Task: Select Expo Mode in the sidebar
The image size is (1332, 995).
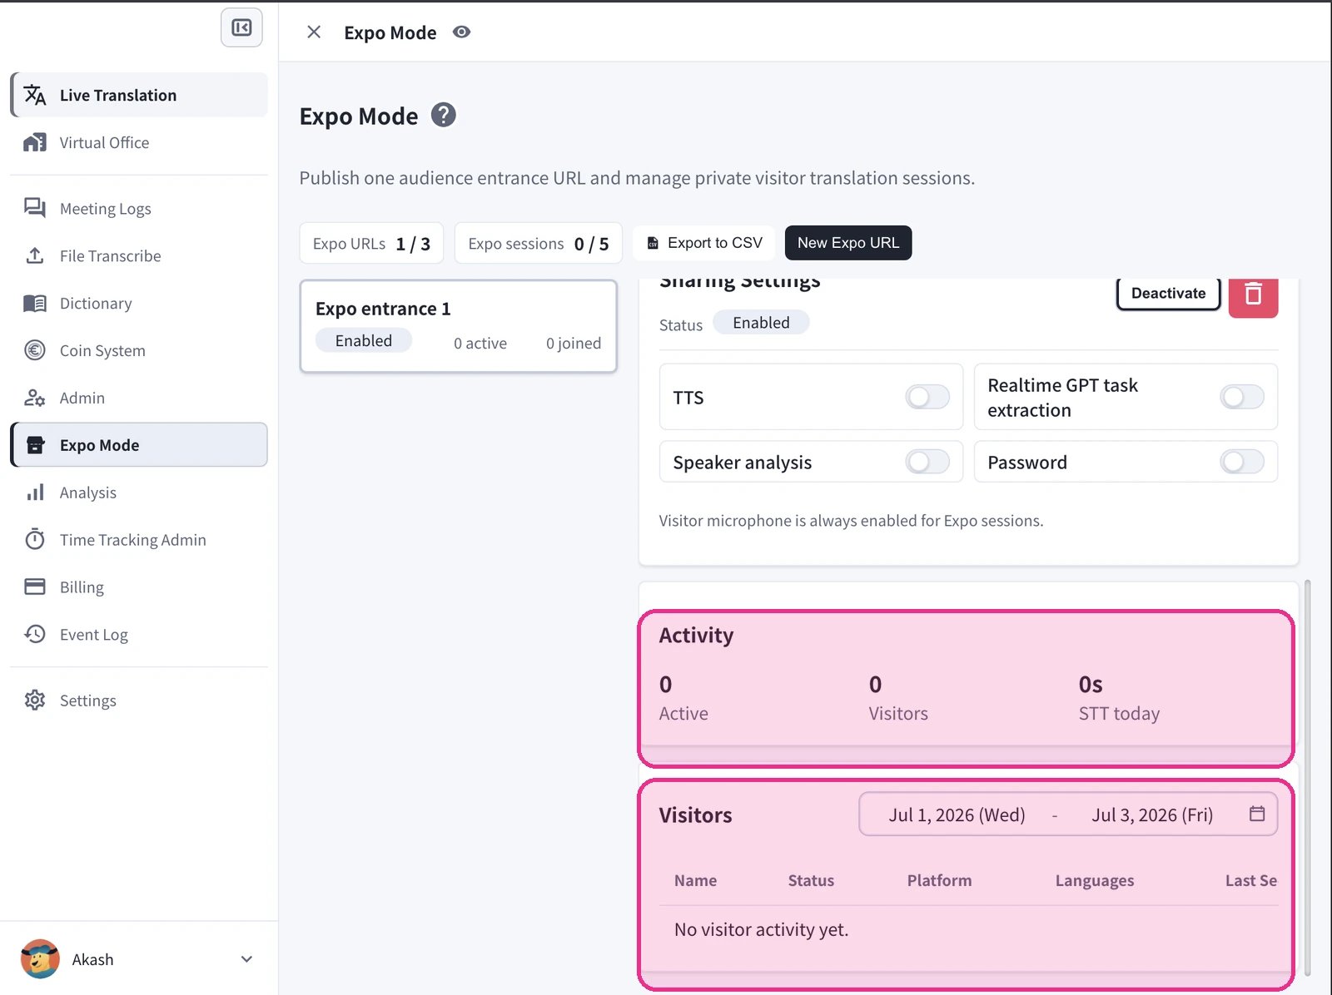Action: 139,445
